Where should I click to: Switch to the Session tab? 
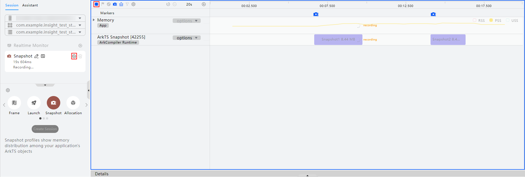[x=12, y=5]
